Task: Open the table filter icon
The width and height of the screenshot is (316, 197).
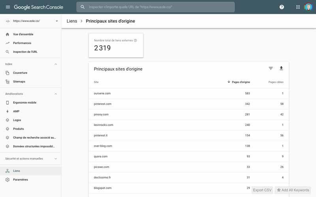Action: tap(271, 68)
